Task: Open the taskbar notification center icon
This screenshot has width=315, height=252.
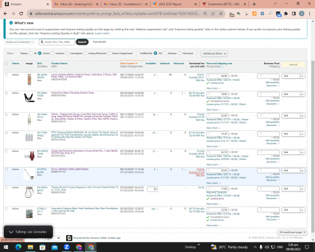Action: (x=307, y=247)
